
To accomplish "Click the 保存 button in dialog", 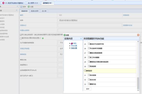I will (x=88, y=89).
